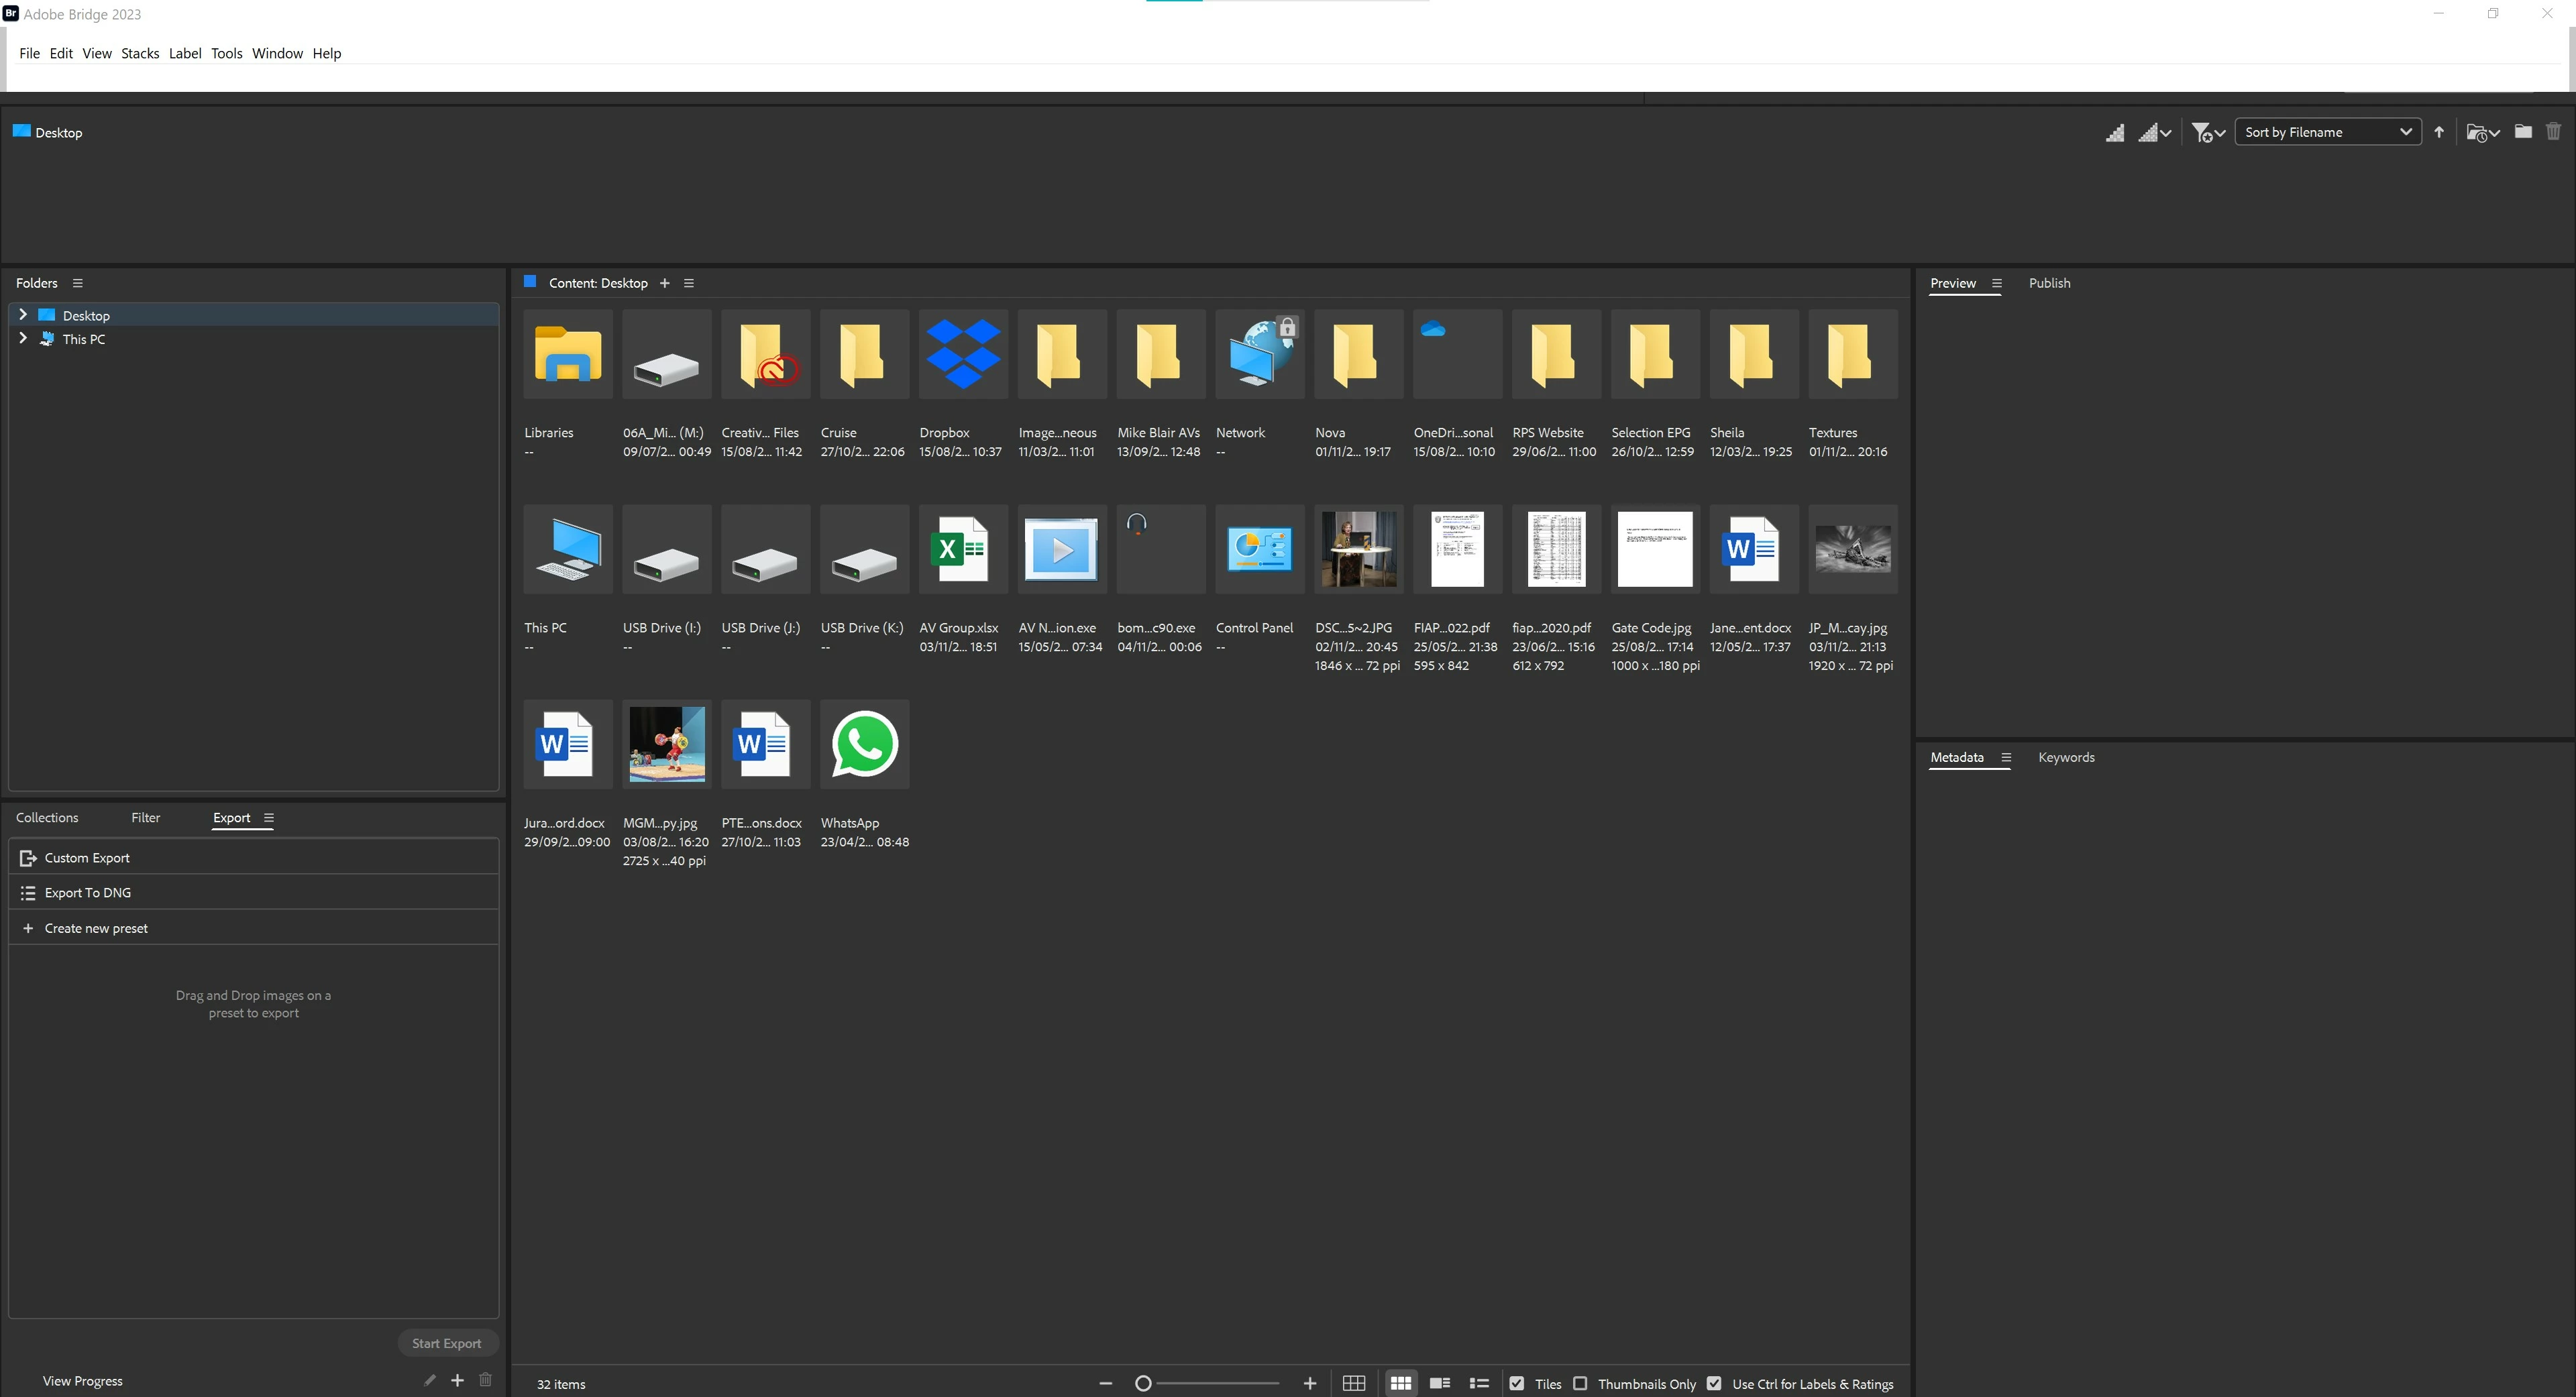2576x1397 pixels.
Task: Open the Sort by Filename dropdown
Action: (2327, 132)
